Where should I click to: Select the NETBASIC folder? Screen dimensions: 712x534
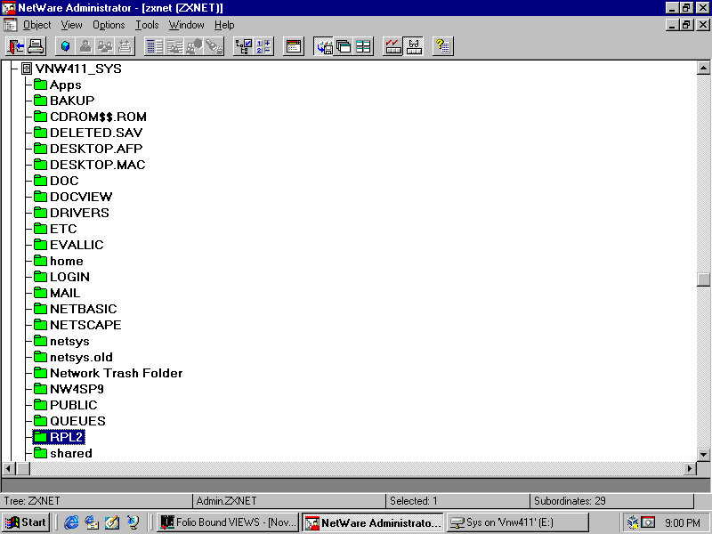click(76, 309)
